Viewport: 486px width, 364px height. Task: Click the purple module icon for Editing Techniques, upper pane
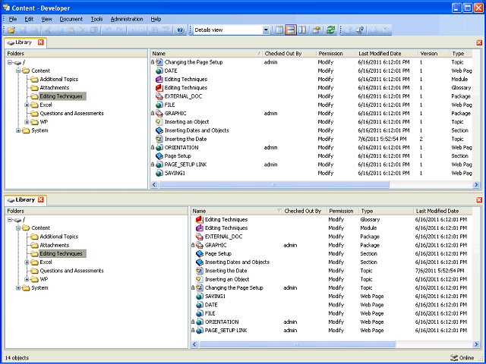point(159,79)
